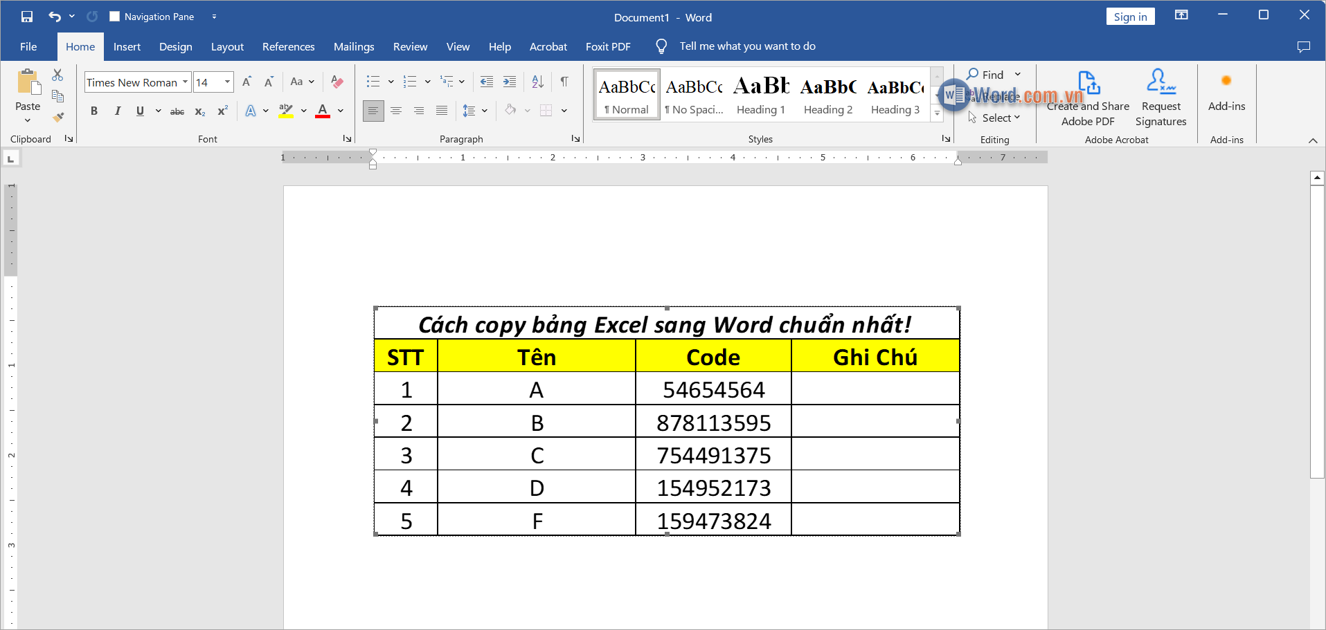
Task: Open the Mailings tab
Action: tap(354, 46)
